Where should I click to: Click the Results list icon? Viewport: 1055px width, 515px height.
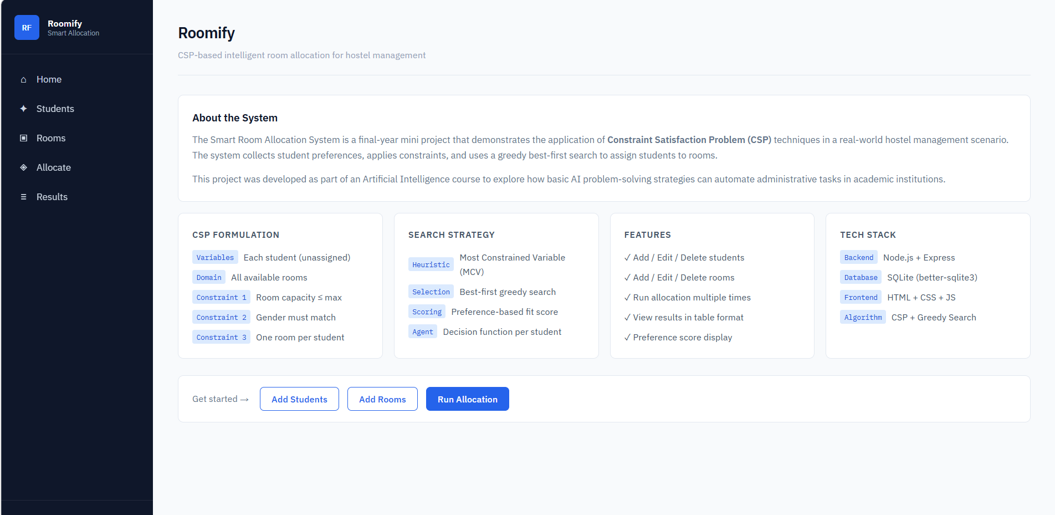pos(23,197)
